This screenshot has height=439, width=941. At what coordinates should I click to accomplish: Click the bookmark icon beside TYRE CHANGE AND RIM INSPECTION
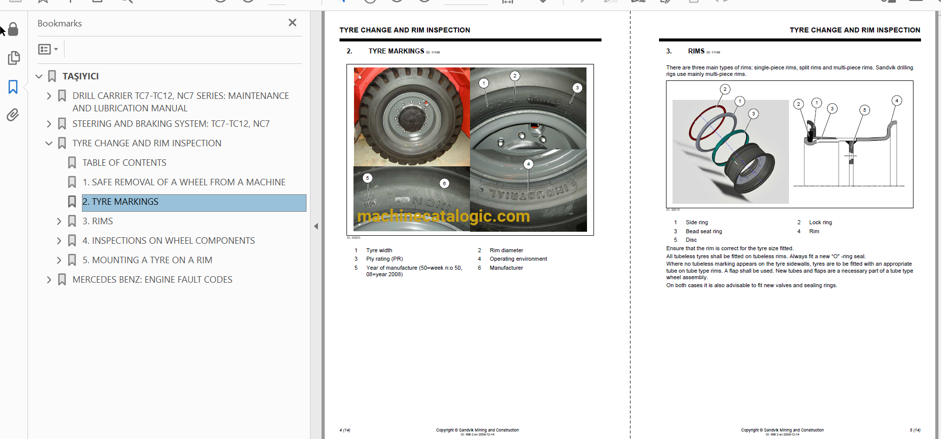click(62, 143)
